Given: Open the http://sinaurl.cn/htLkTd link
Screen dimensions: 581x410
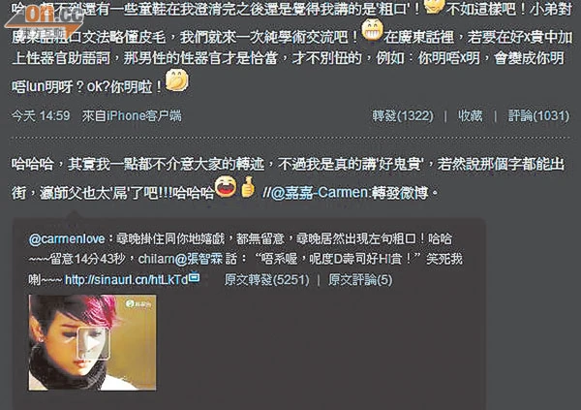Looking at the screenshot, I should coord(126,280).
